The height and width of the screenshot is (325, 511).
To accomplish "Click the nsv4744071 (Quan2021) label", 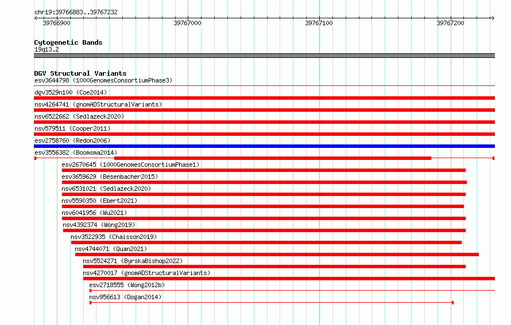I will 111,249.
